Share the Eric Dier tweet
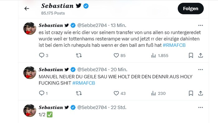 pyautogui.click(x=201, y=55)
